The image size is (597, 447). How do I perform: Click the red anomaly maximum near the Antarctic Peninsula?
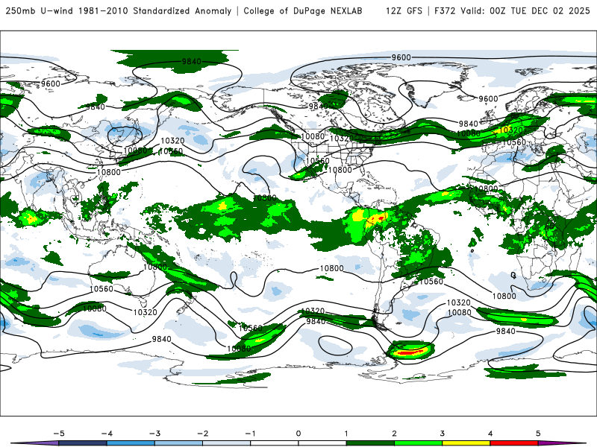[408, 353]
